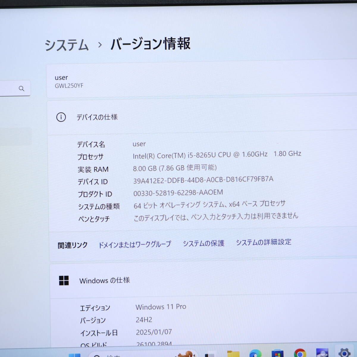357x357 pixels.
Task: Click the info icon beside デバイスの仕様
Action: 61,117
